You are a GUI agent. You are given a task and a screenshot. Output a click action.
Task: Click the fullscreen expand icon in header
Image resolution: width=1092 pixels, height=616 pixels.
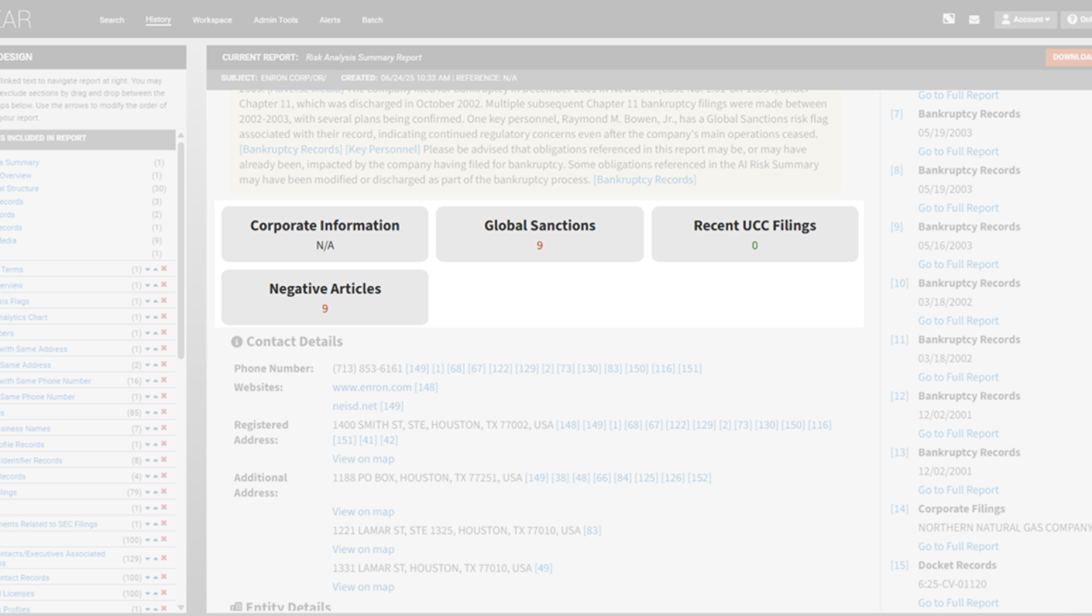[x=949, y=19]
